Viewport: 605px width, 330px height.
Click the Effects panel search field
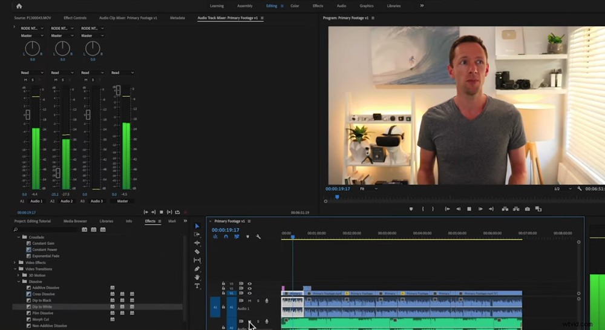(45, 229)
